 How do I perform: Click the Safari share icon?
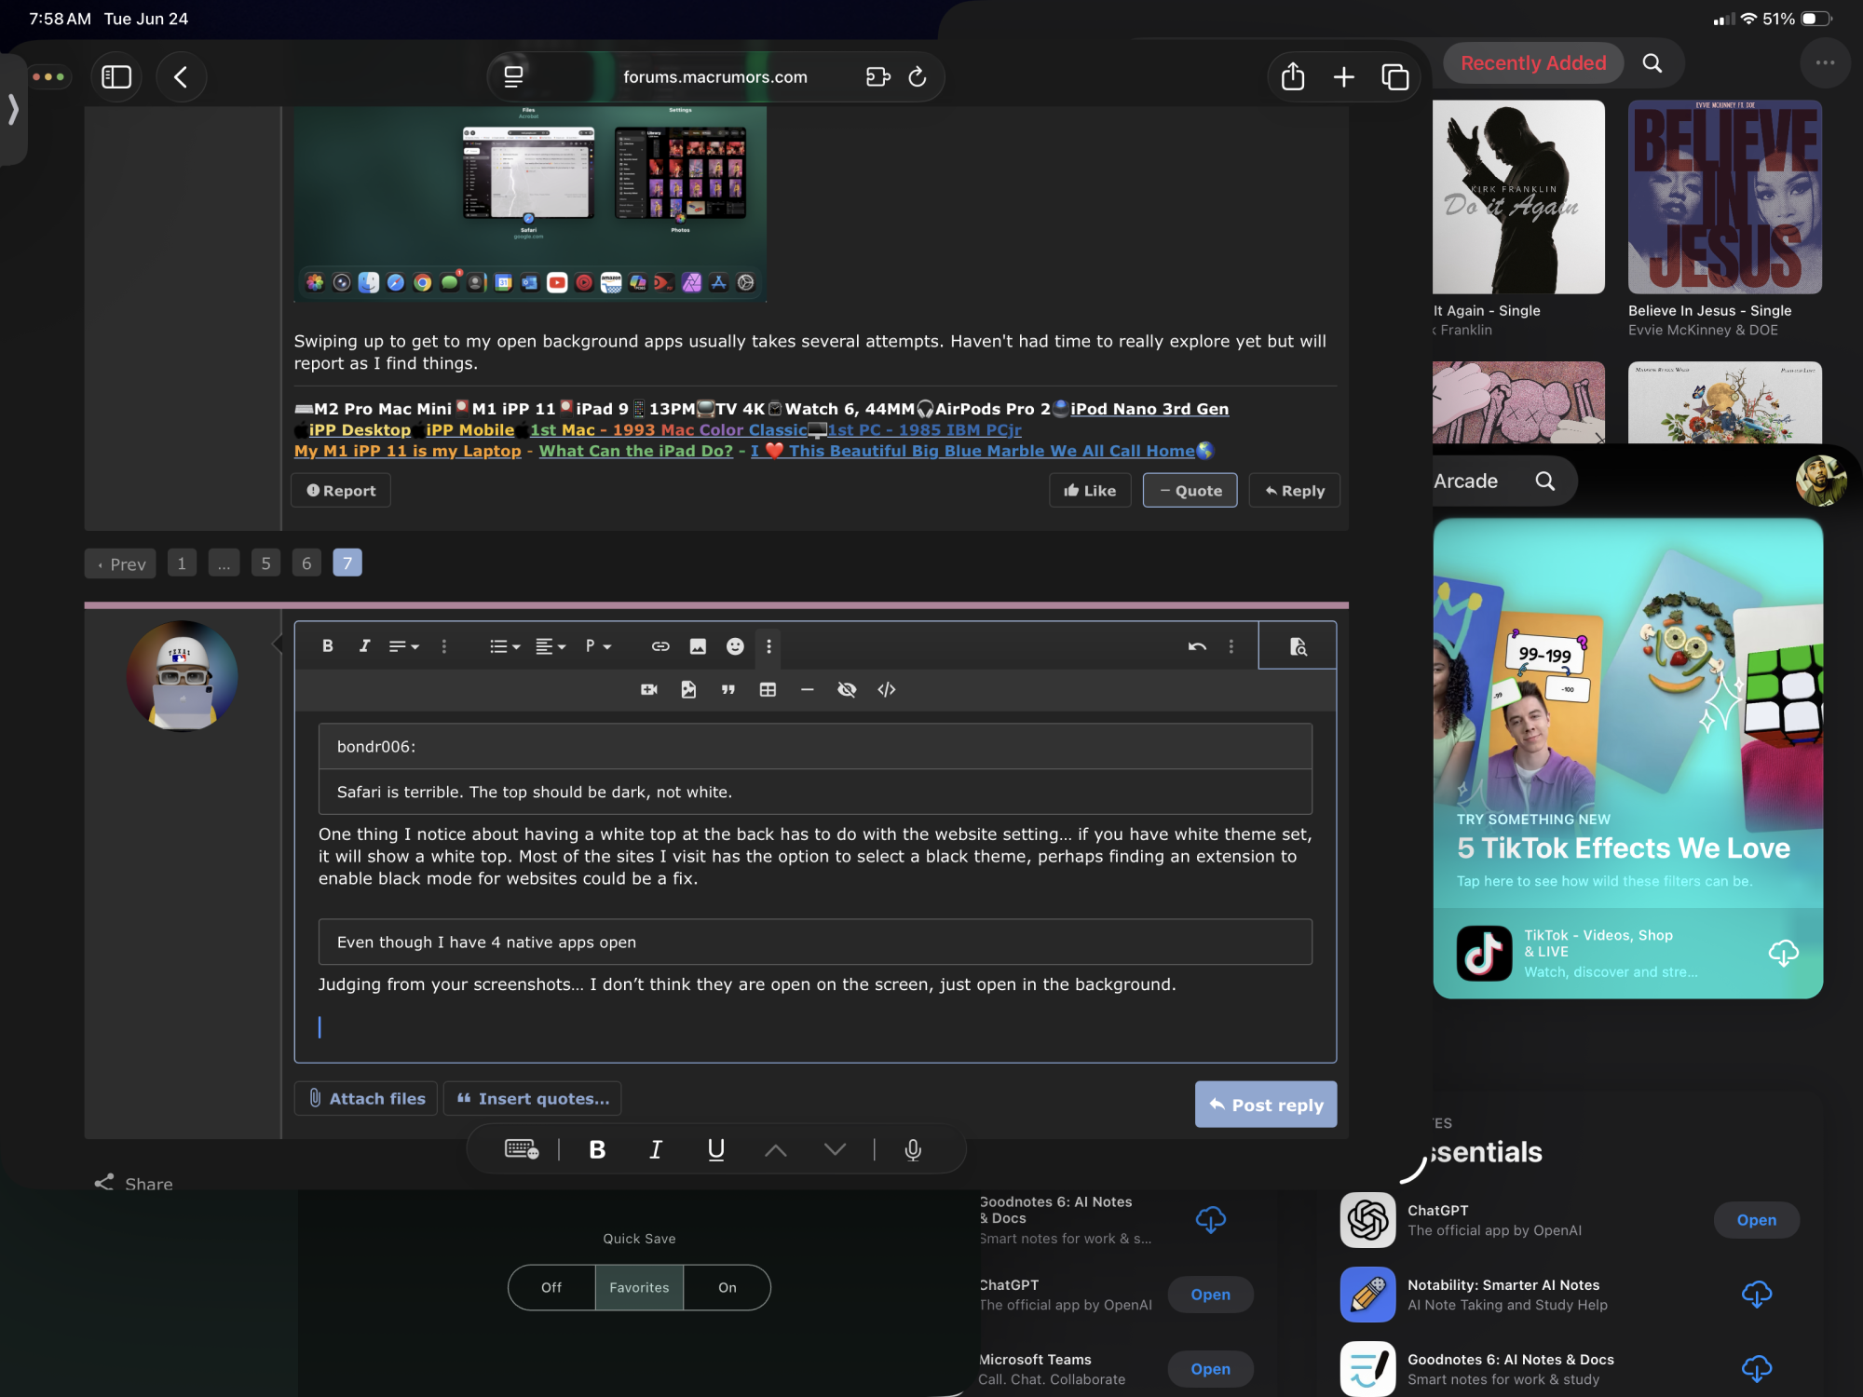pos(1293,76)
